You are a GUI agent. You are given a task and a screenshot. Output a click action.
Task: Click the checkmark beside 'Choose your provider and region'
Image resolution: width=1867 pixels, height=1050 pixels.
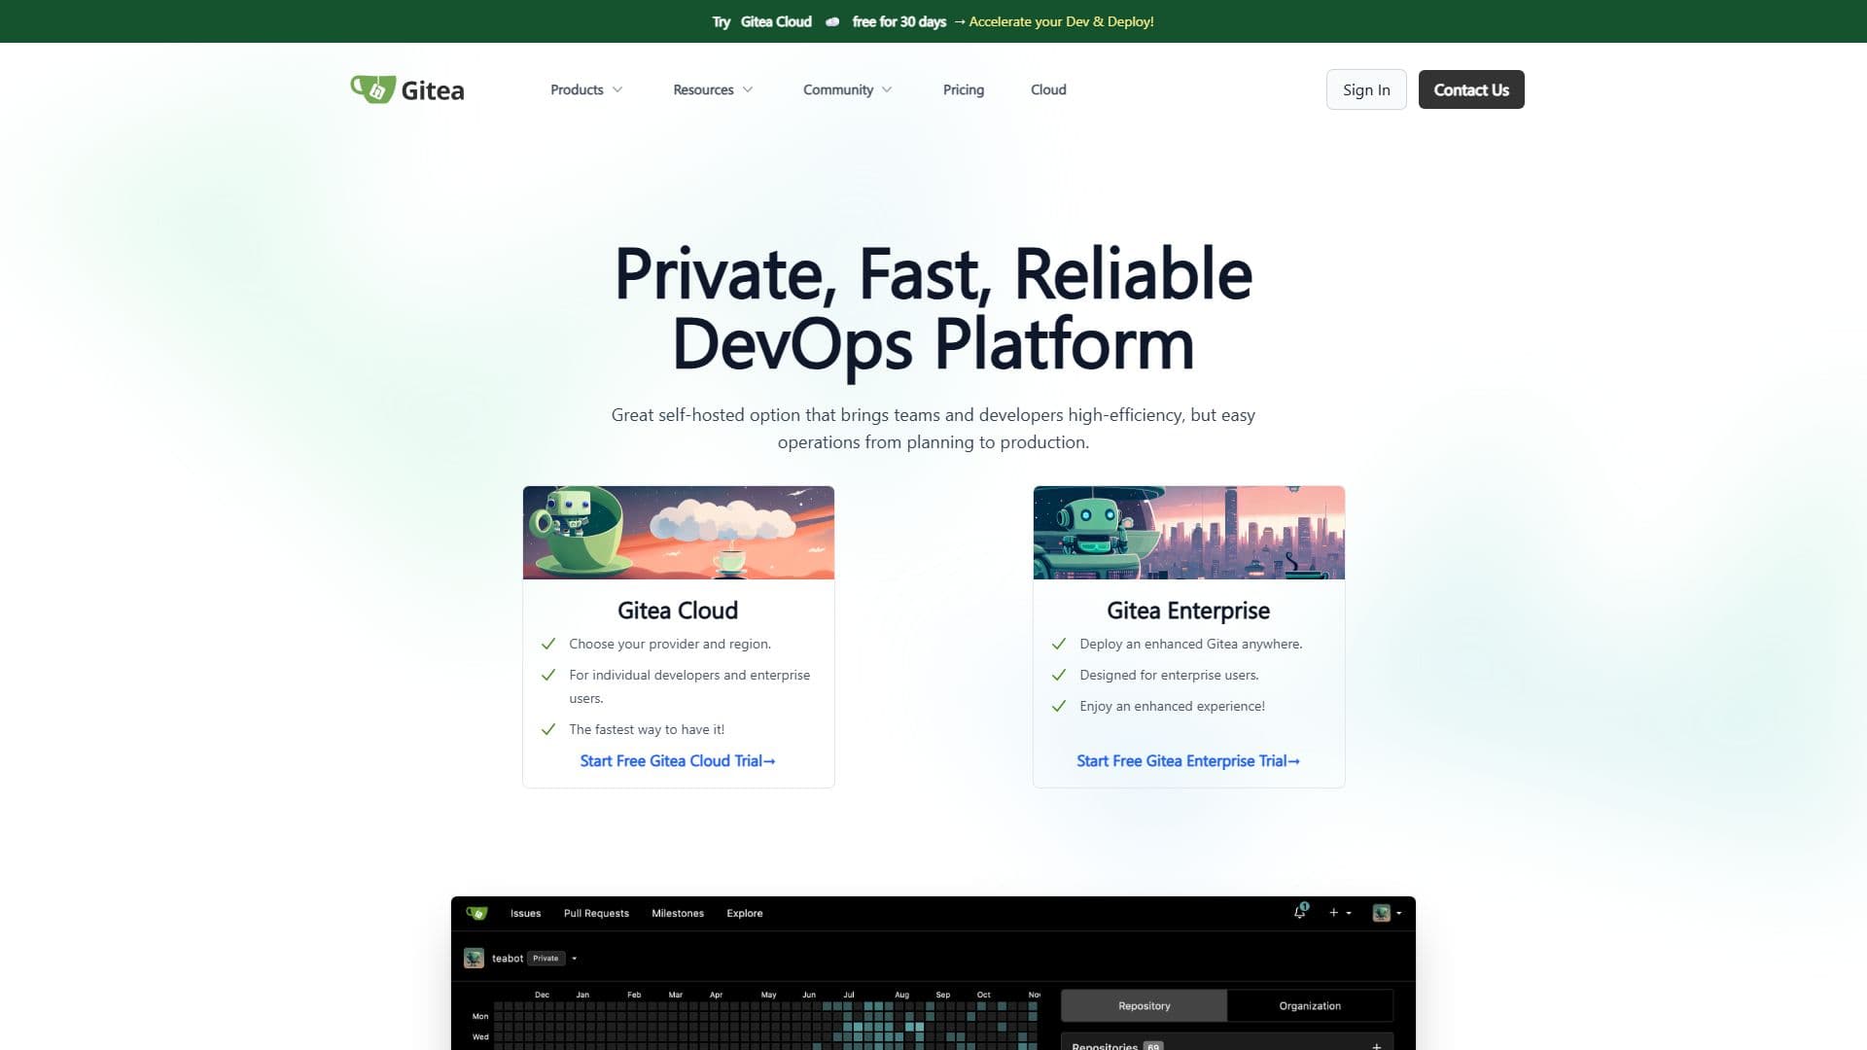coord(548,644)
